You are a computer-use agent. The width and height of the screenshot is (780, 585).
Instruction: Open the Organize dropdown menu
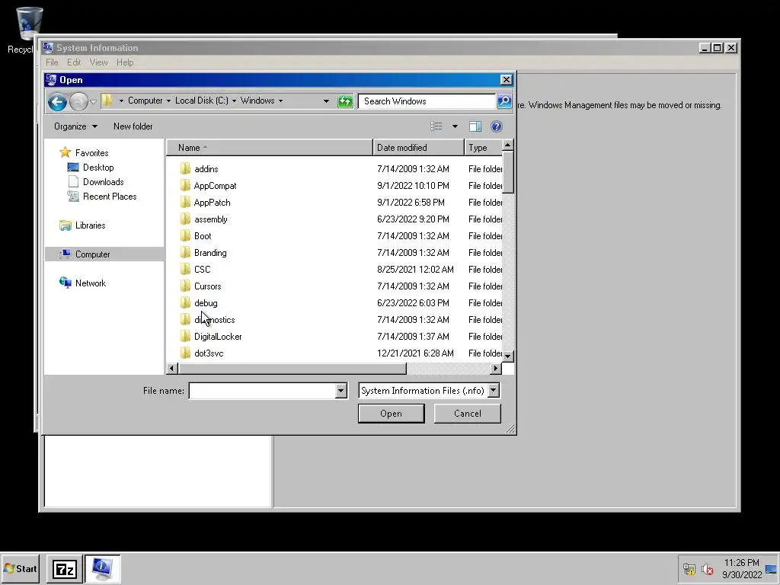75,126
